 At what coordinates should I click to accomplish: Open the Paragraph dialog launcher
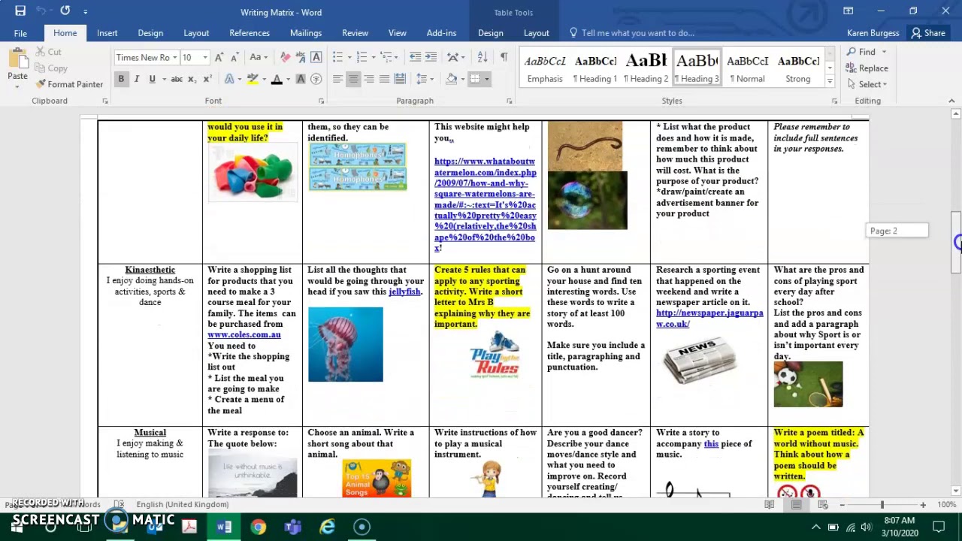(x=509, y=101)
